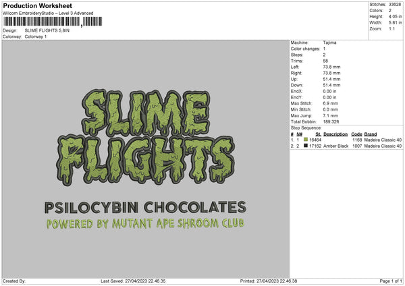Click the 'Brand' column header
Viewport: 405px width, 286px height.
(371, 134)
